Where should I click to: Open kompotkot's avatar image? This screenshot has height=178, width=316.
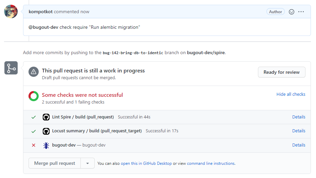[11, 12]
